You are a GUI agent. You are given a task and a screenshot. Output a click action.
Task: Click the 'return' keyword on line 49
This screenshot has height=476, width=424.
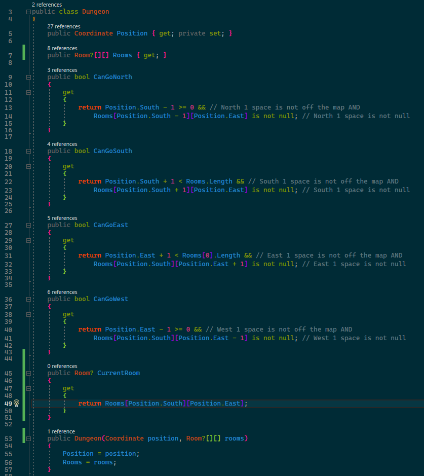[90, 404]
